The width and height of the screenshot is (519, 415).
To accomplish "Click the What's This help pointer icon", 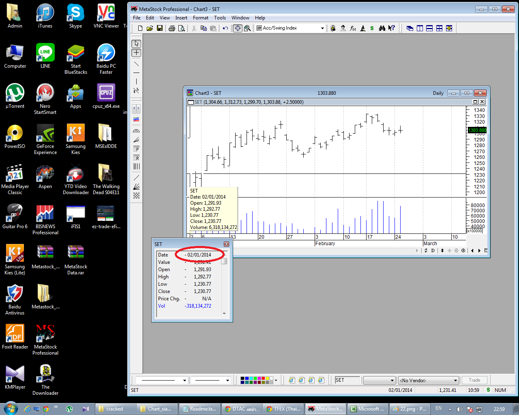I will [x=392, y=28].
